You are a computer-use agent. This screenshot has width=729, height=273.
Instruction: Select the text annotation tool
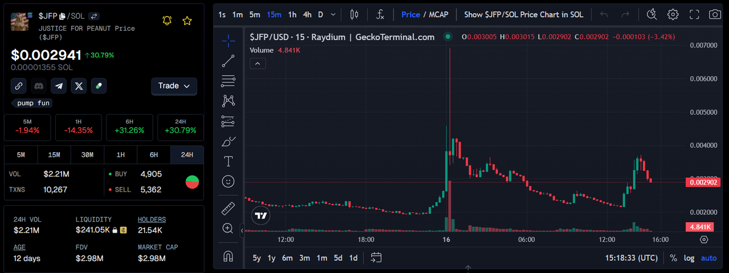pyautogui.click(x=228, y=161)
